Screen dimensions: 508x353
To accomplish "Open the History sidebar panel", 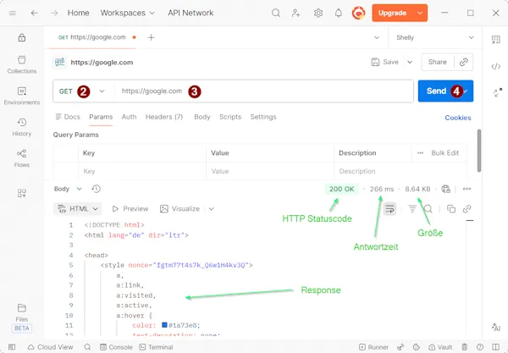I will tap(22, 126).
